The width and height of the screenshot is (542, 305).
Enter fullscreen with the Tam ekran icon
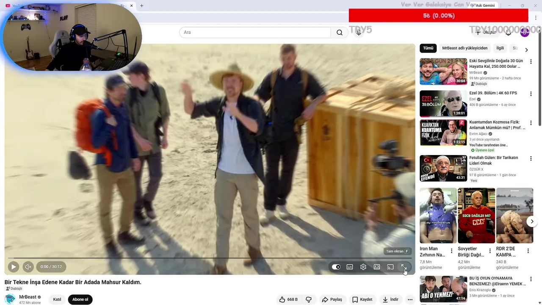pyautogui.click(x=404, y=267)
